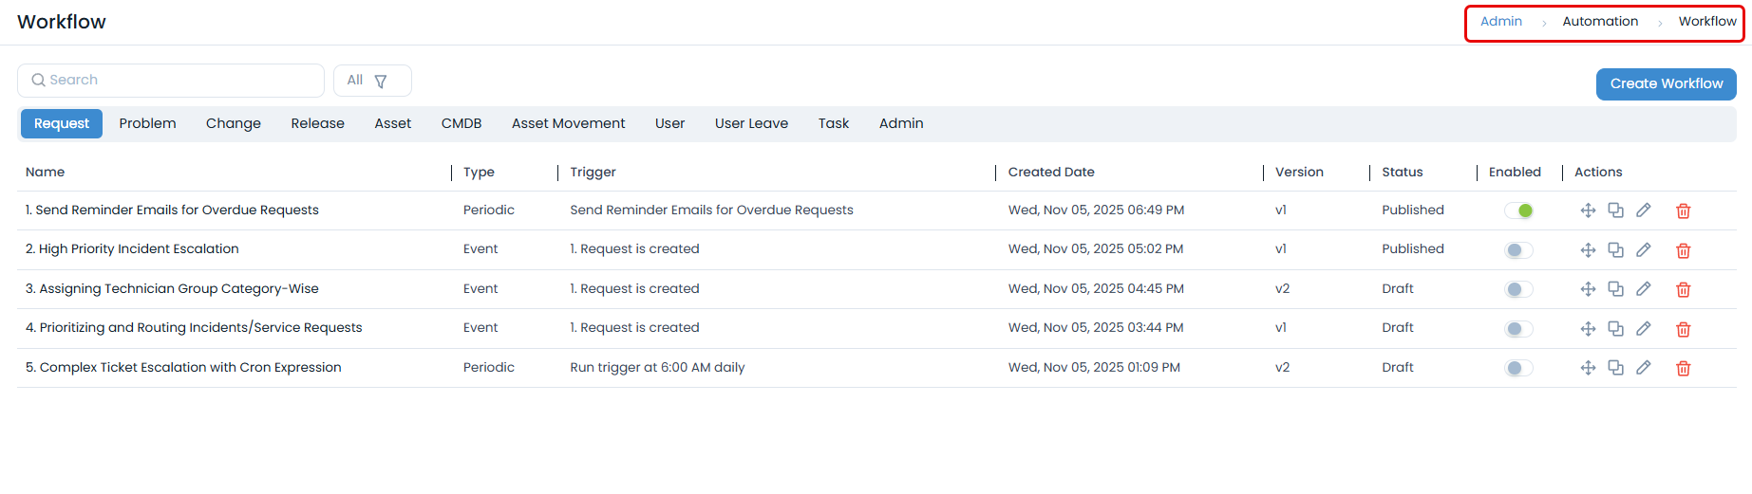The image size is (1752, 494).
Task: Enable the Assigning Technician Group workflow toggle
Action: click(1518, 289)
